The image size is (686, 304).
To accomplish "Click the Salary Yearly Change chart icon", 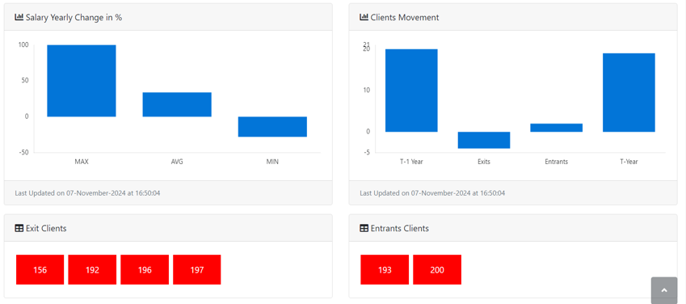I will point(19,18).
